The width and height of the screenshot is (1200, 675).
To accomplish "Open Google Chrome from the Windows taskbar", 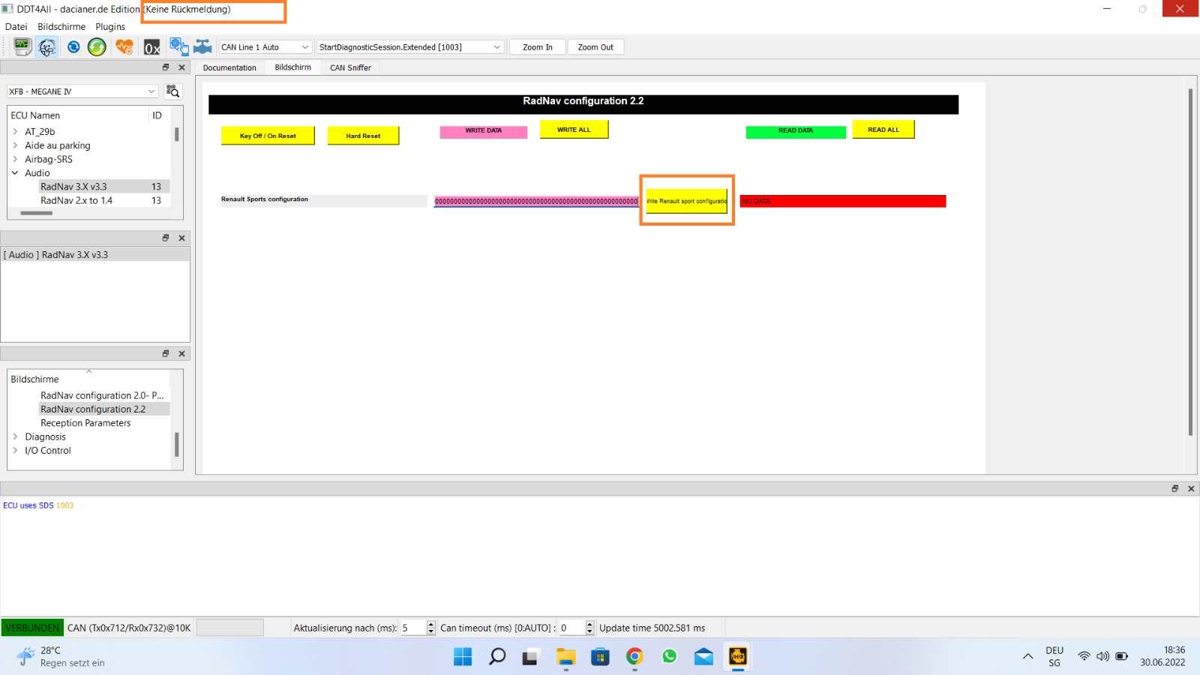I will click(634, 657).
